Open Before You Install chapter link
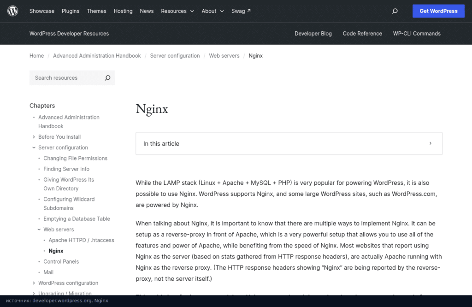Image resolution: width=472 pixels, height=307 pixels. [59, 137]
